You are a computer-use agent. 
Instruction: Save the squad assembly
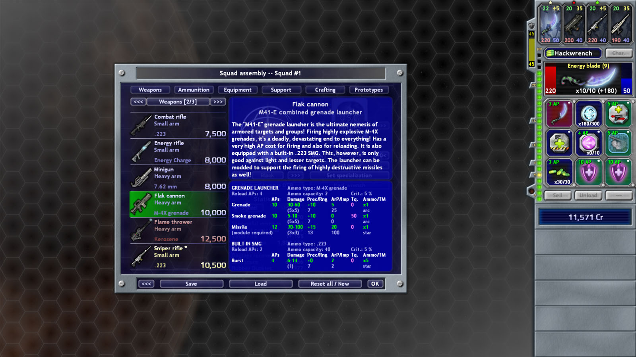(192, 284)
